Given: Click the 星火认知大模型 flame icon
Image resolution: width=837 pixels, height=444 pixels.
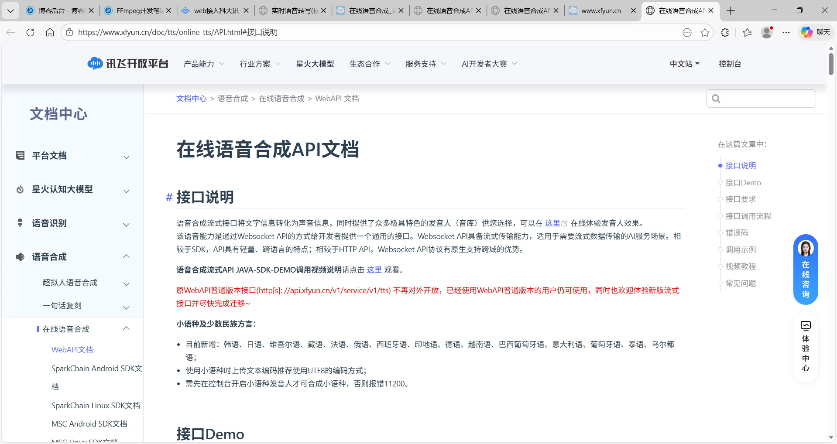Looking at the screenshot, I should click(20, 189).
